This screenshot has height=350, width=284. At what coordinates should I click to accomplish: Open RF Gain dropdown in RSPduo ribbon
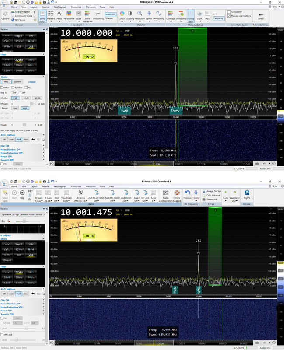[x=38, y=196]
